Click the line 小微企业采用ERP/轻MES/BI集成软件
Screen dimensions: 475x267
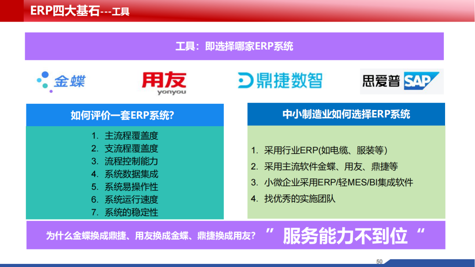pyautogui.click(x=338, y=183)
